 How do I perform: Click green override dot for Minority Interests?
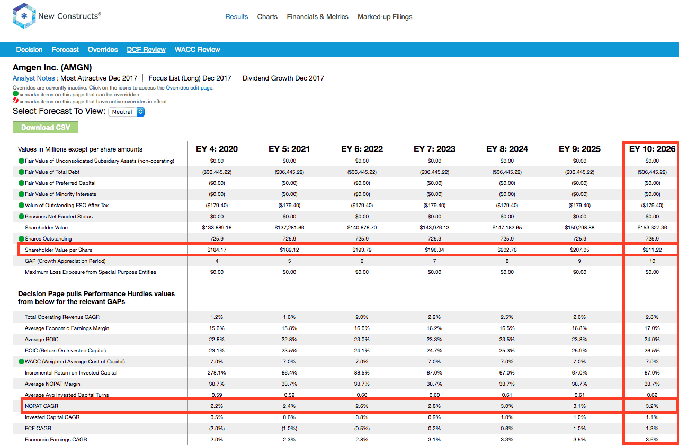pyautogui.click(x=21, y=194)
